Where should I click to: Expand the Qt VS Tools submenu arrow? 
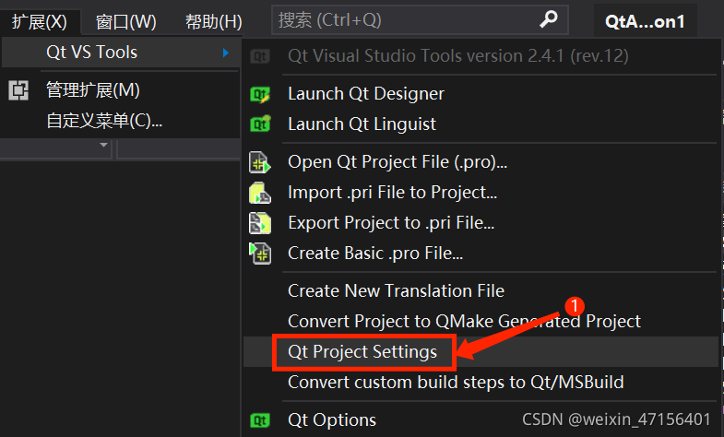coord(226,53)
